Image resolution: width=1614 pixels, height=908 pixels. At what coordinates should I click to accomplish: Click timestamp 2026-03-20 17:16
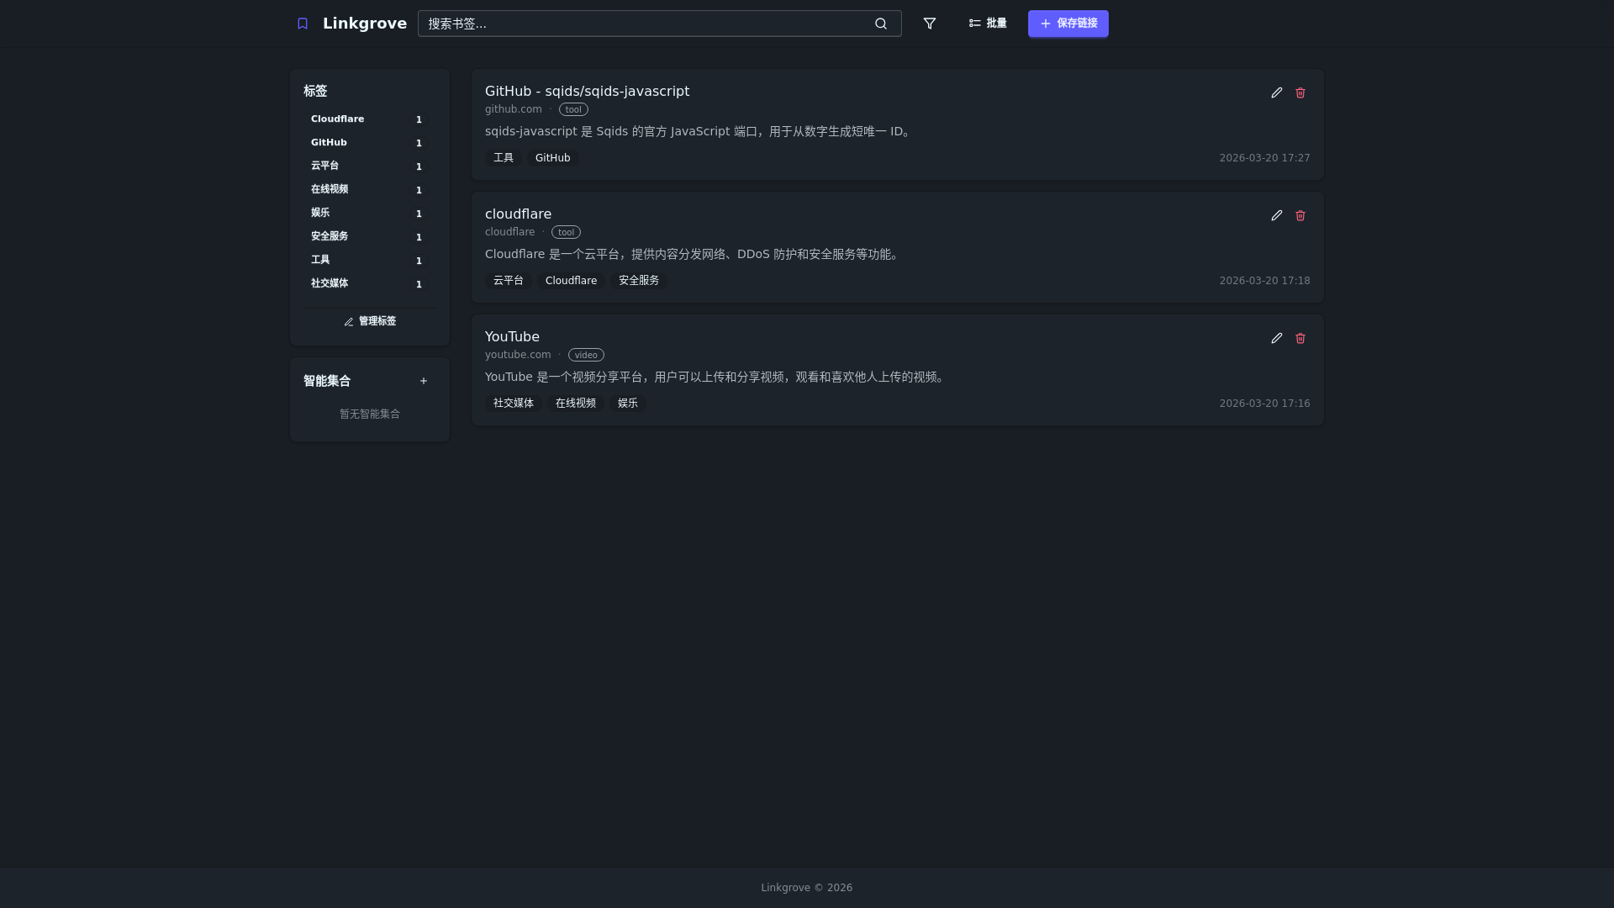1264,404
